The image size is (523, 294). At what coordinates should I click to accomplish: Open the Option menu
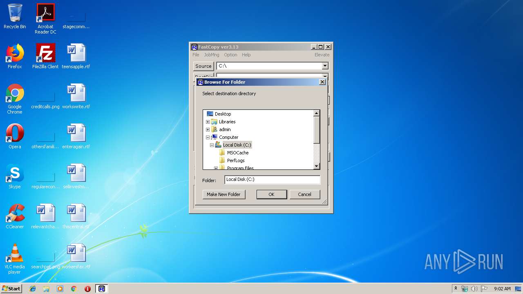[x=230, y=55]
